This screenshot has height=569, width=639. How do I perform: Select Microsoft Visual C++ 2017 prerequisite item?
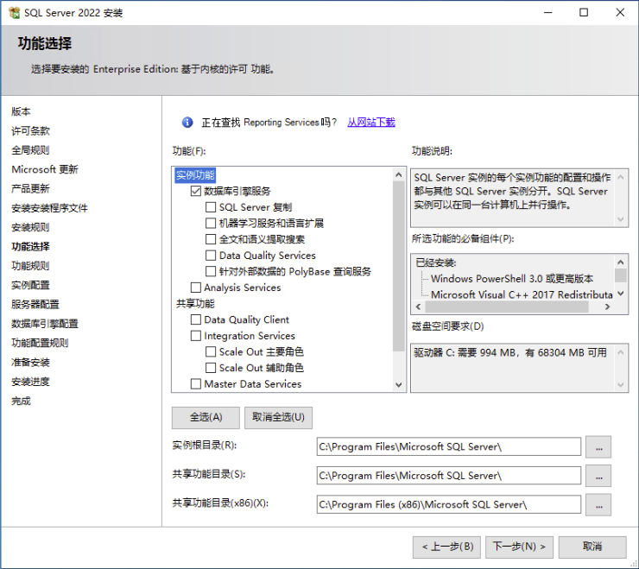click(x=522, y=294)
